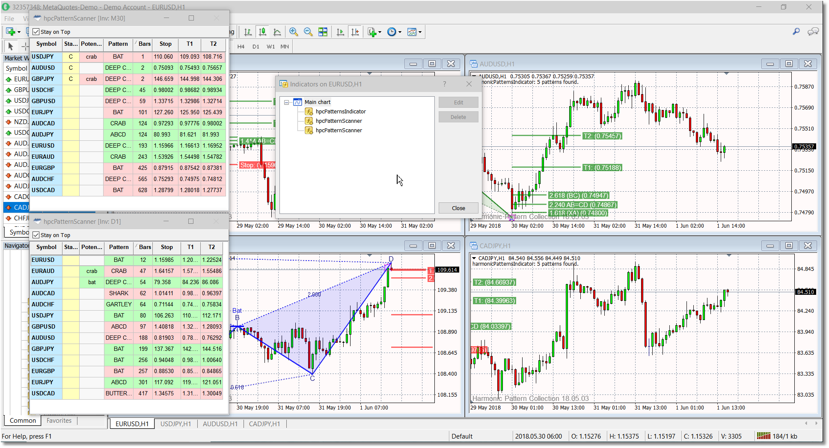Screen dimensions: 829x448
Task: Open the Periods dropdown arrow
Action: coord(400,32)
